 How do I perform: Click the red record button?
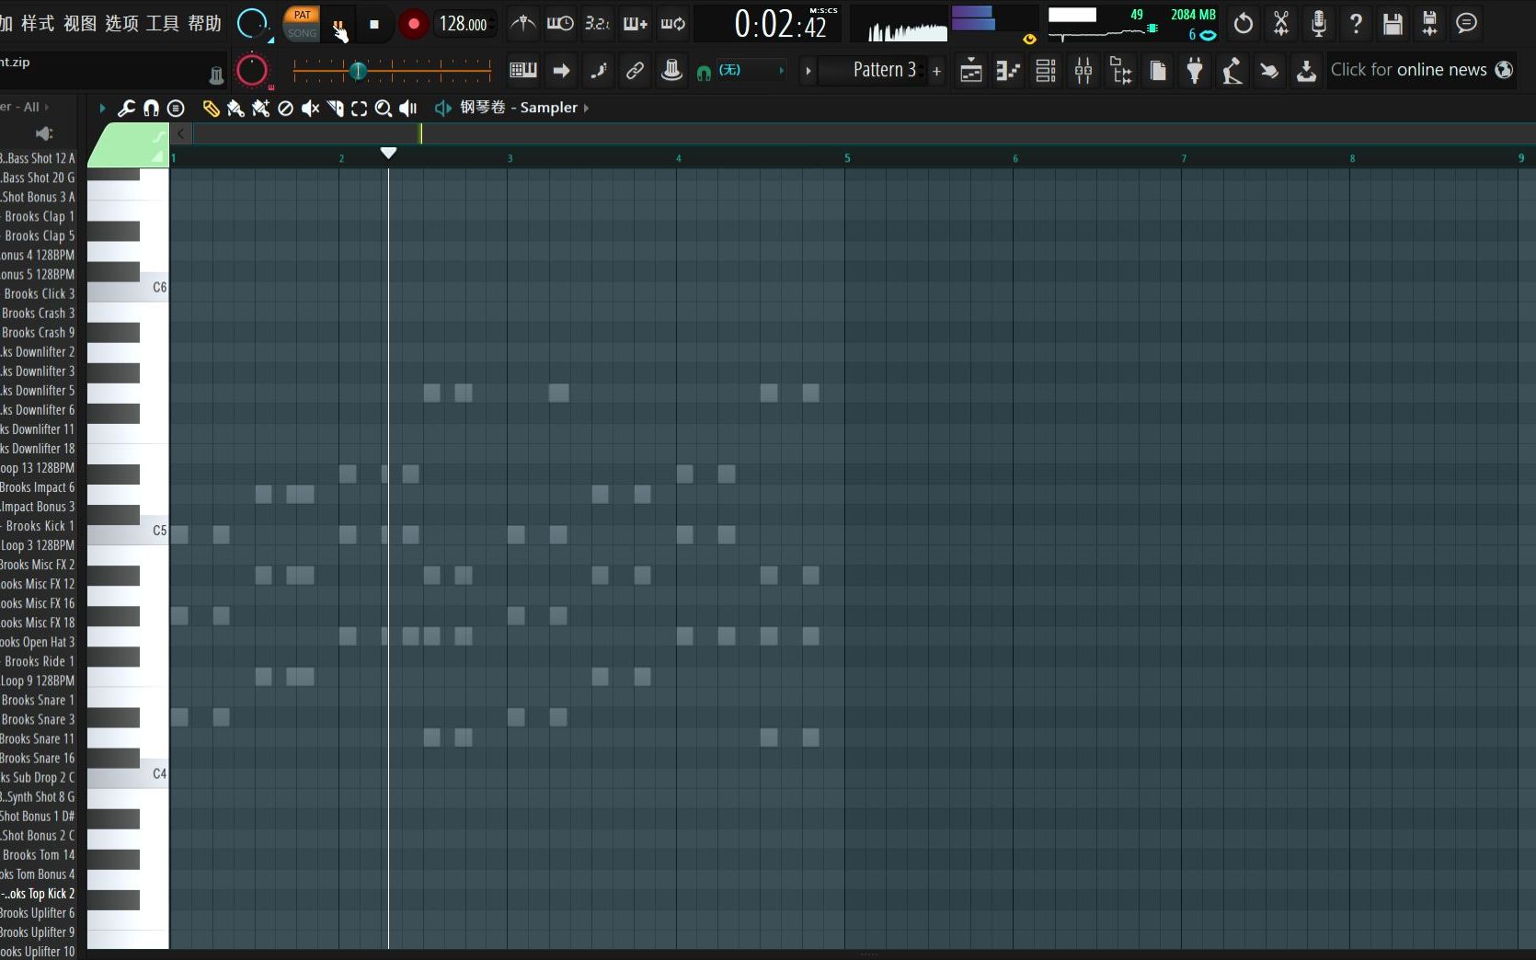(414, 25)
